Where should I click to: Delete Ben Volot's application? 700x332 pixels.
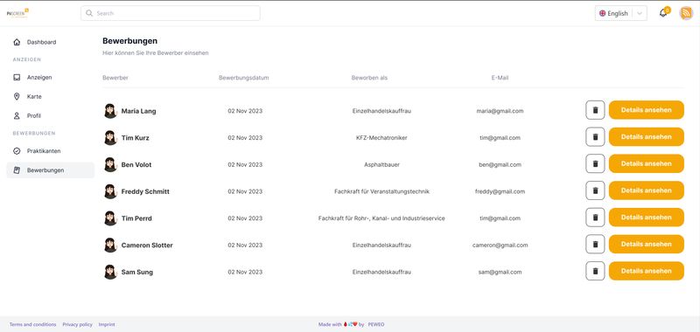595,163
